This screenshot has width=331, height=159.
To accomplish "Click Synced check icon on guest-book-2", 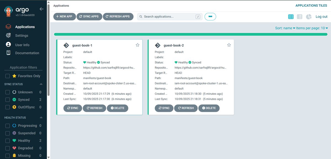I will click(x=190, y=63).
